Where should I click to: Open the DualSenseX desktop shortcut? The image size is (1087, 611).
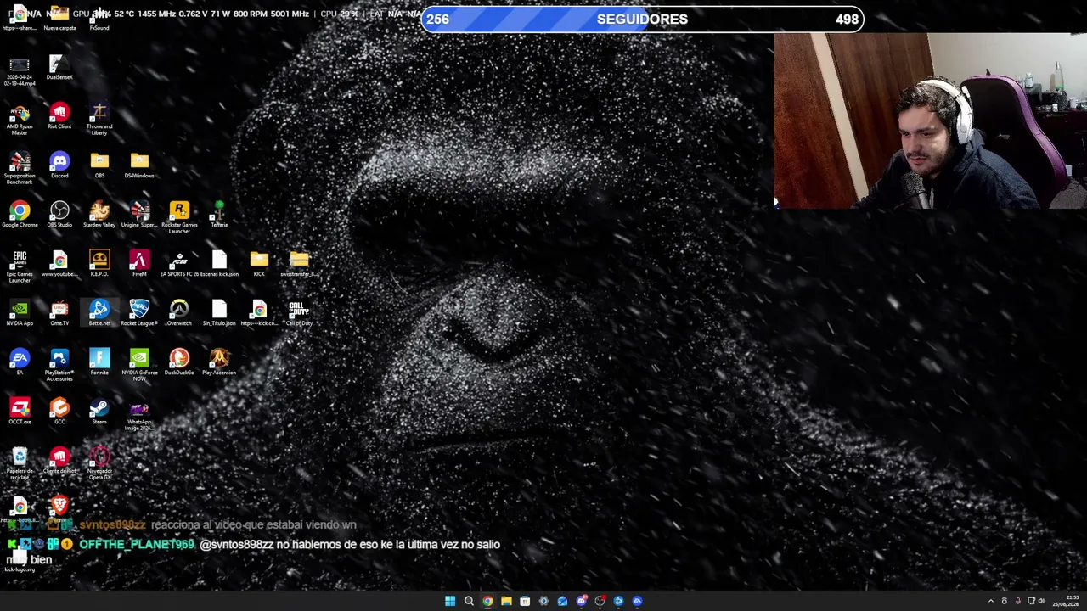[x=59, y=67]
